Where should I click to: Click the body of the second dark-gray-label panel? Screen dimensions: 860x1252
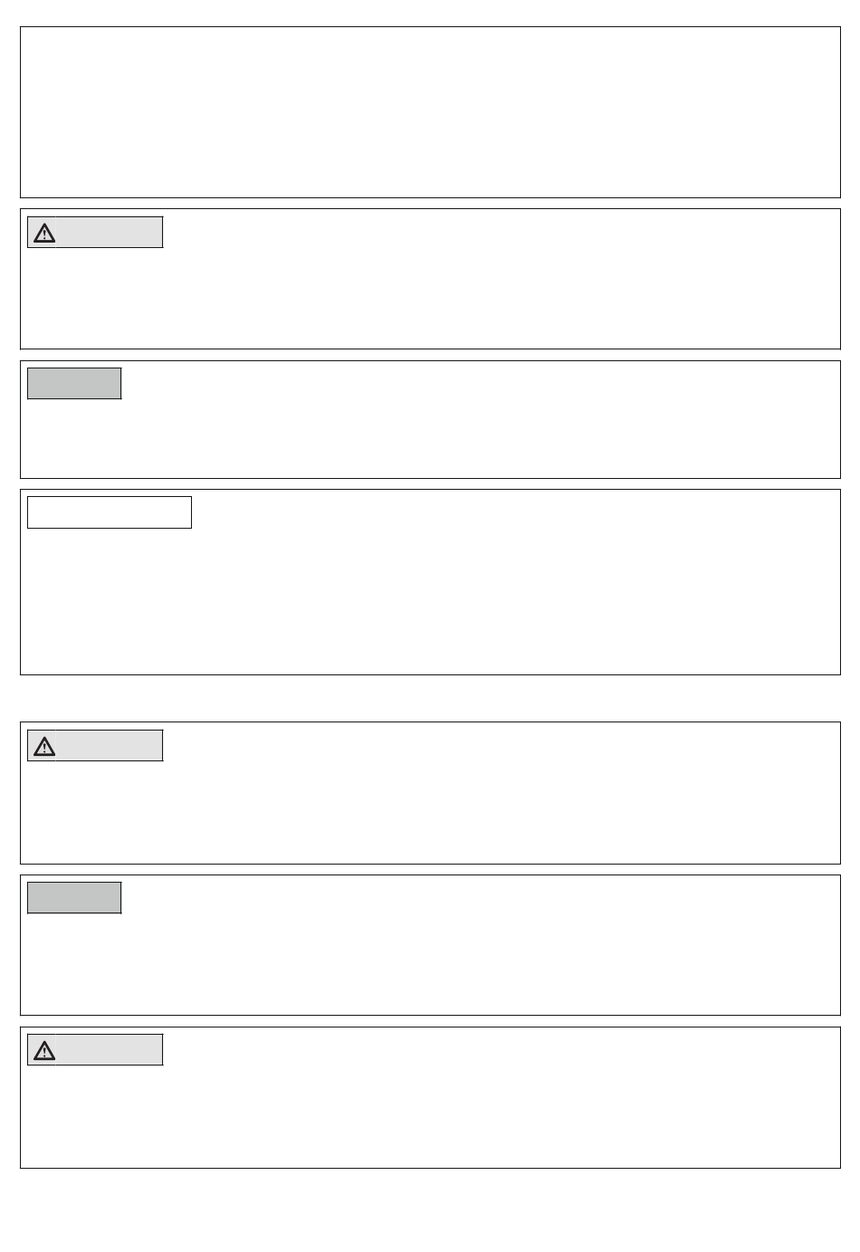(430, 962)
